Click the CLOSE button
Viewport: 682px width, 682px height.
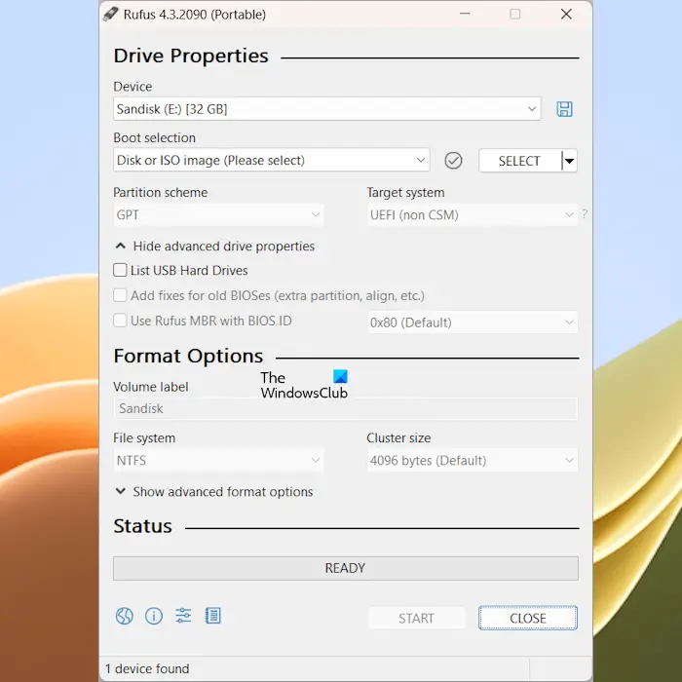(528, 618)
